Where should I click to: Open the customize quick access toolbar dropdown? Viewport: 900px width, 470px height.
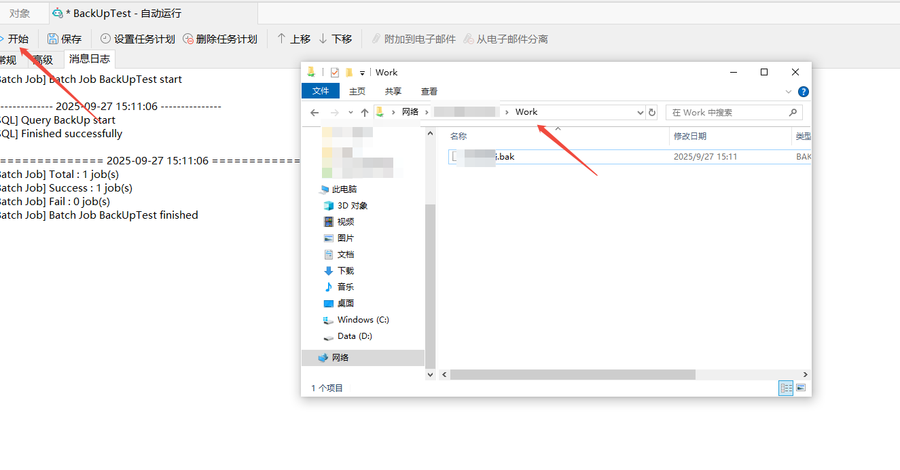[x=363, y=73]
